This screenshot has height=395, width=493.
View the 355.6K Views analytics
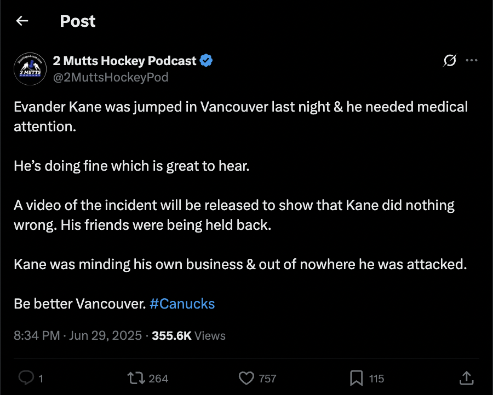188,335
